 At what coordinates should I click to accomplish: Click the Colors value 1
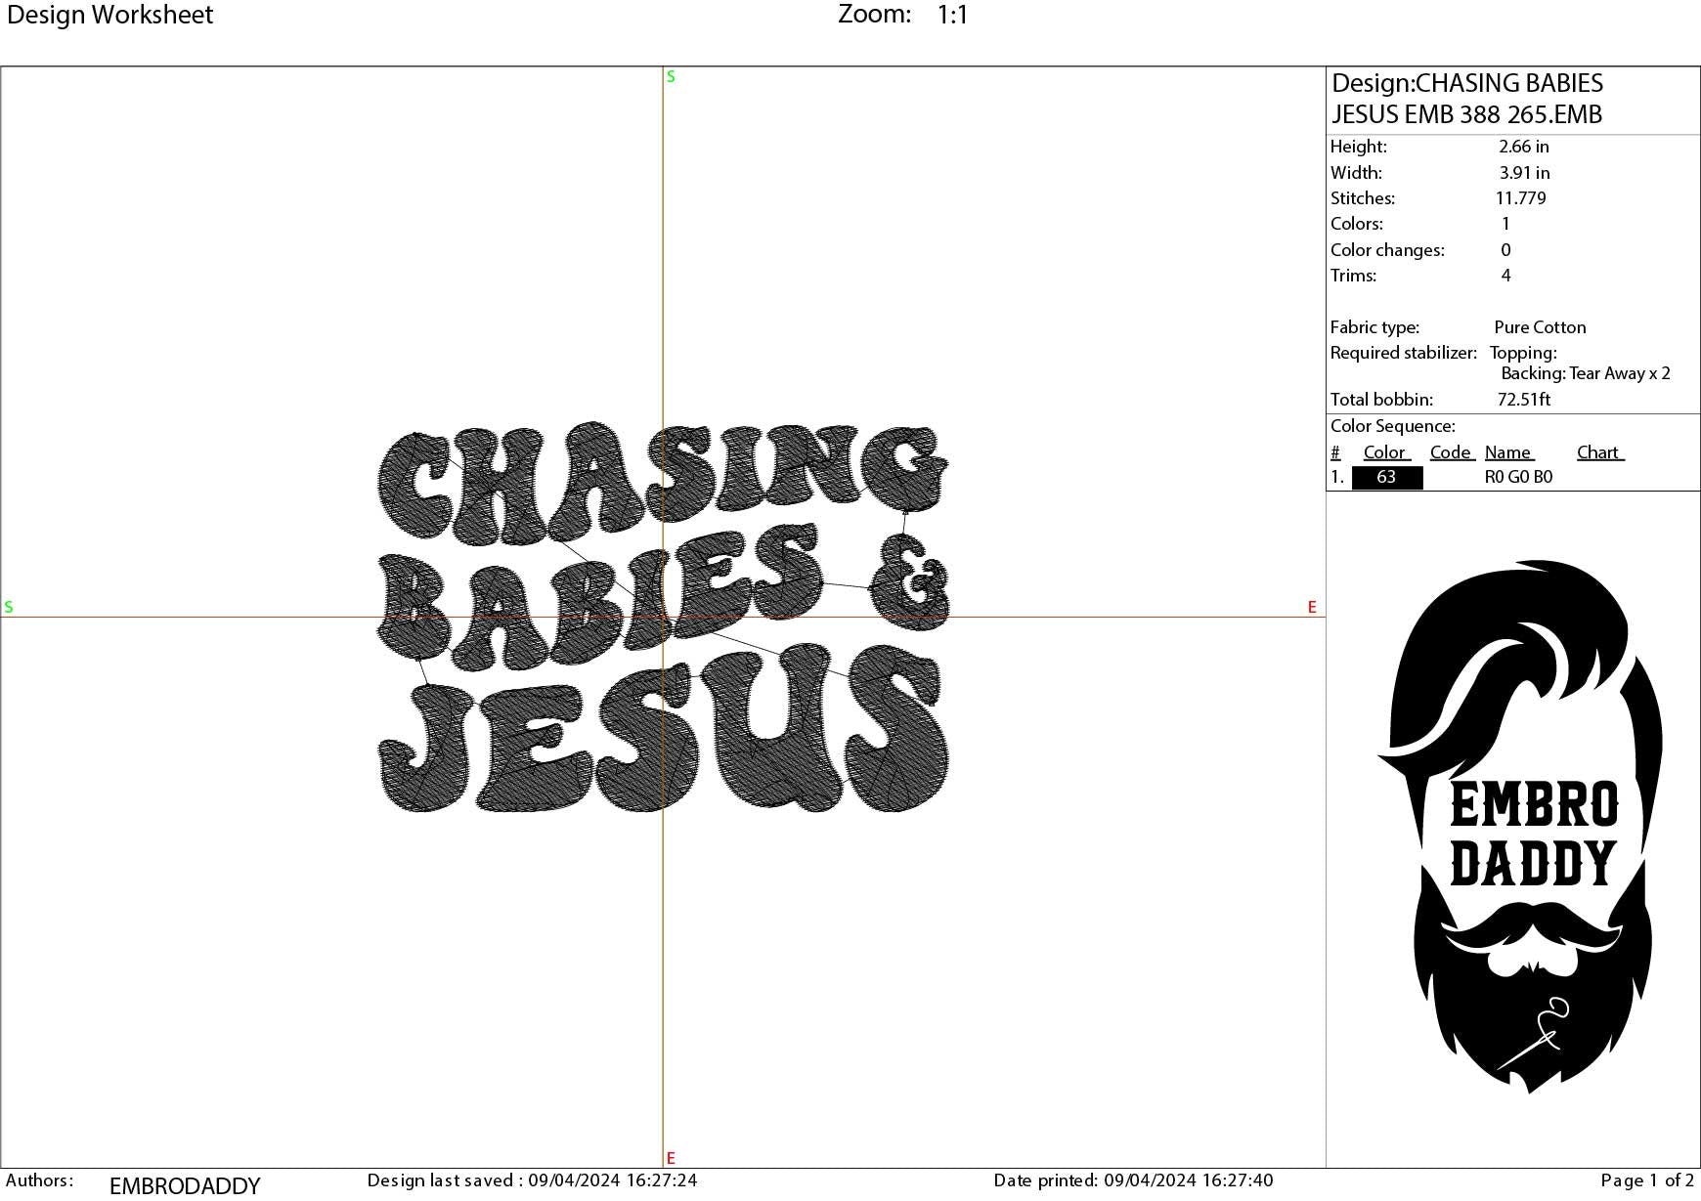(x=1505, y=224)
